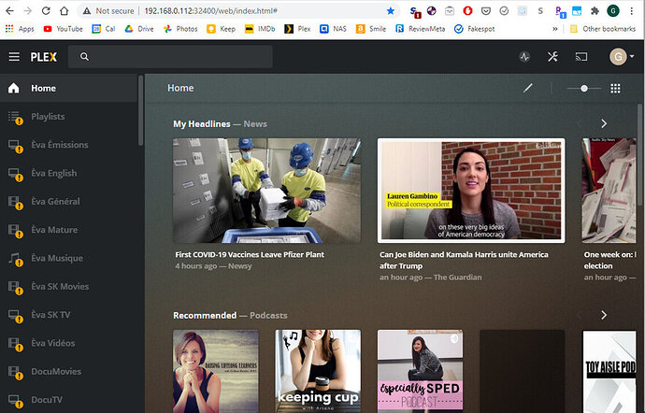Viewport: 645px width, 413px height.
Task: Click the Èva Musique music note icon
Action: pos(15,259)
